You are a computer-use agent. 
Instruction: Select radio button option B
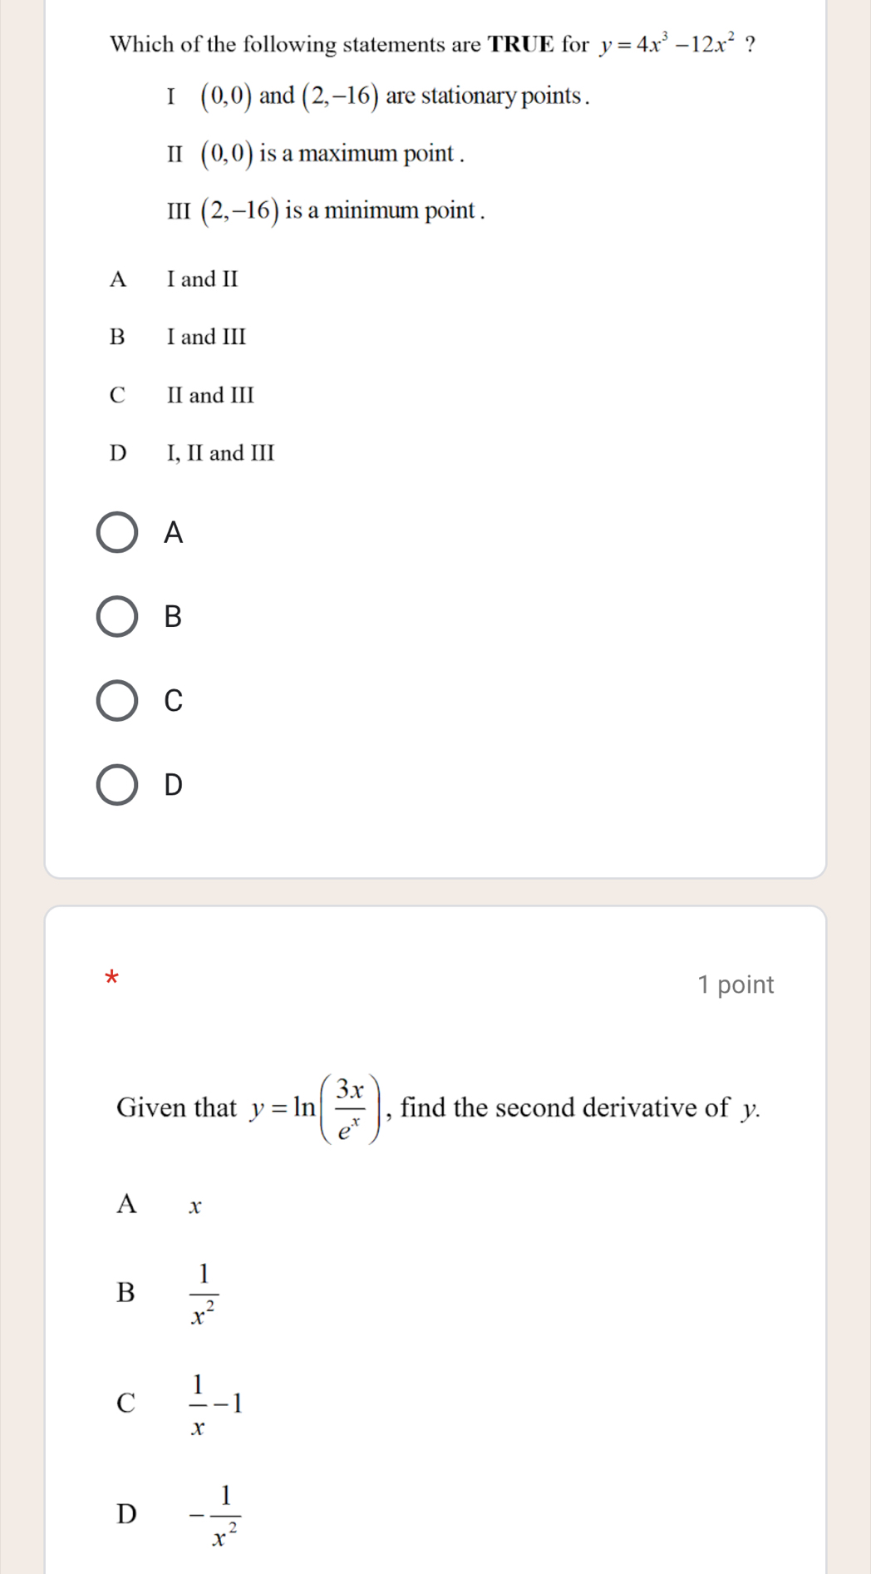117,617
